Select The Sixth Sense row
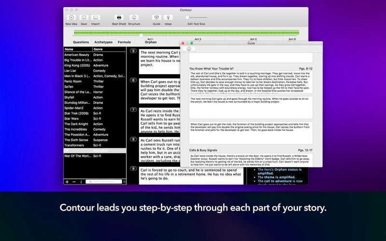Viewport: 386px width, 241px height. 95,140
